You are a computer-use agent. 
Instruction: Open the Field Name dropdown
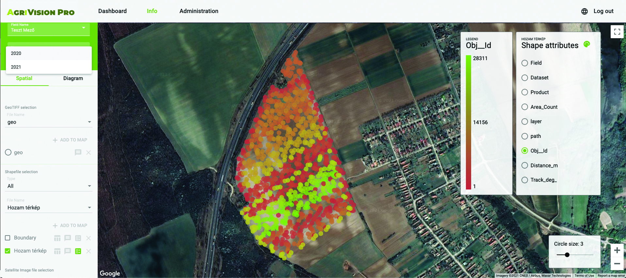point(48,29)
